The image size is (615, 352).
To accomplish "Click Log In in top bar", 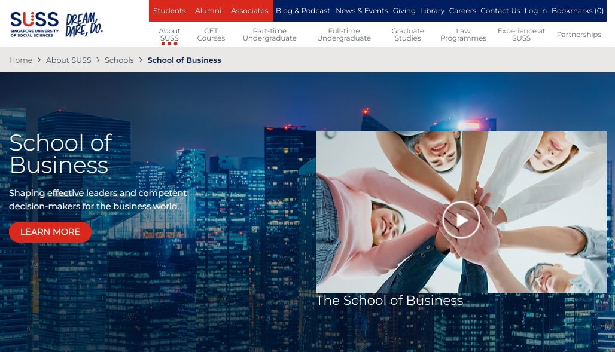I will pyautogui.click(x=535, y=11).
